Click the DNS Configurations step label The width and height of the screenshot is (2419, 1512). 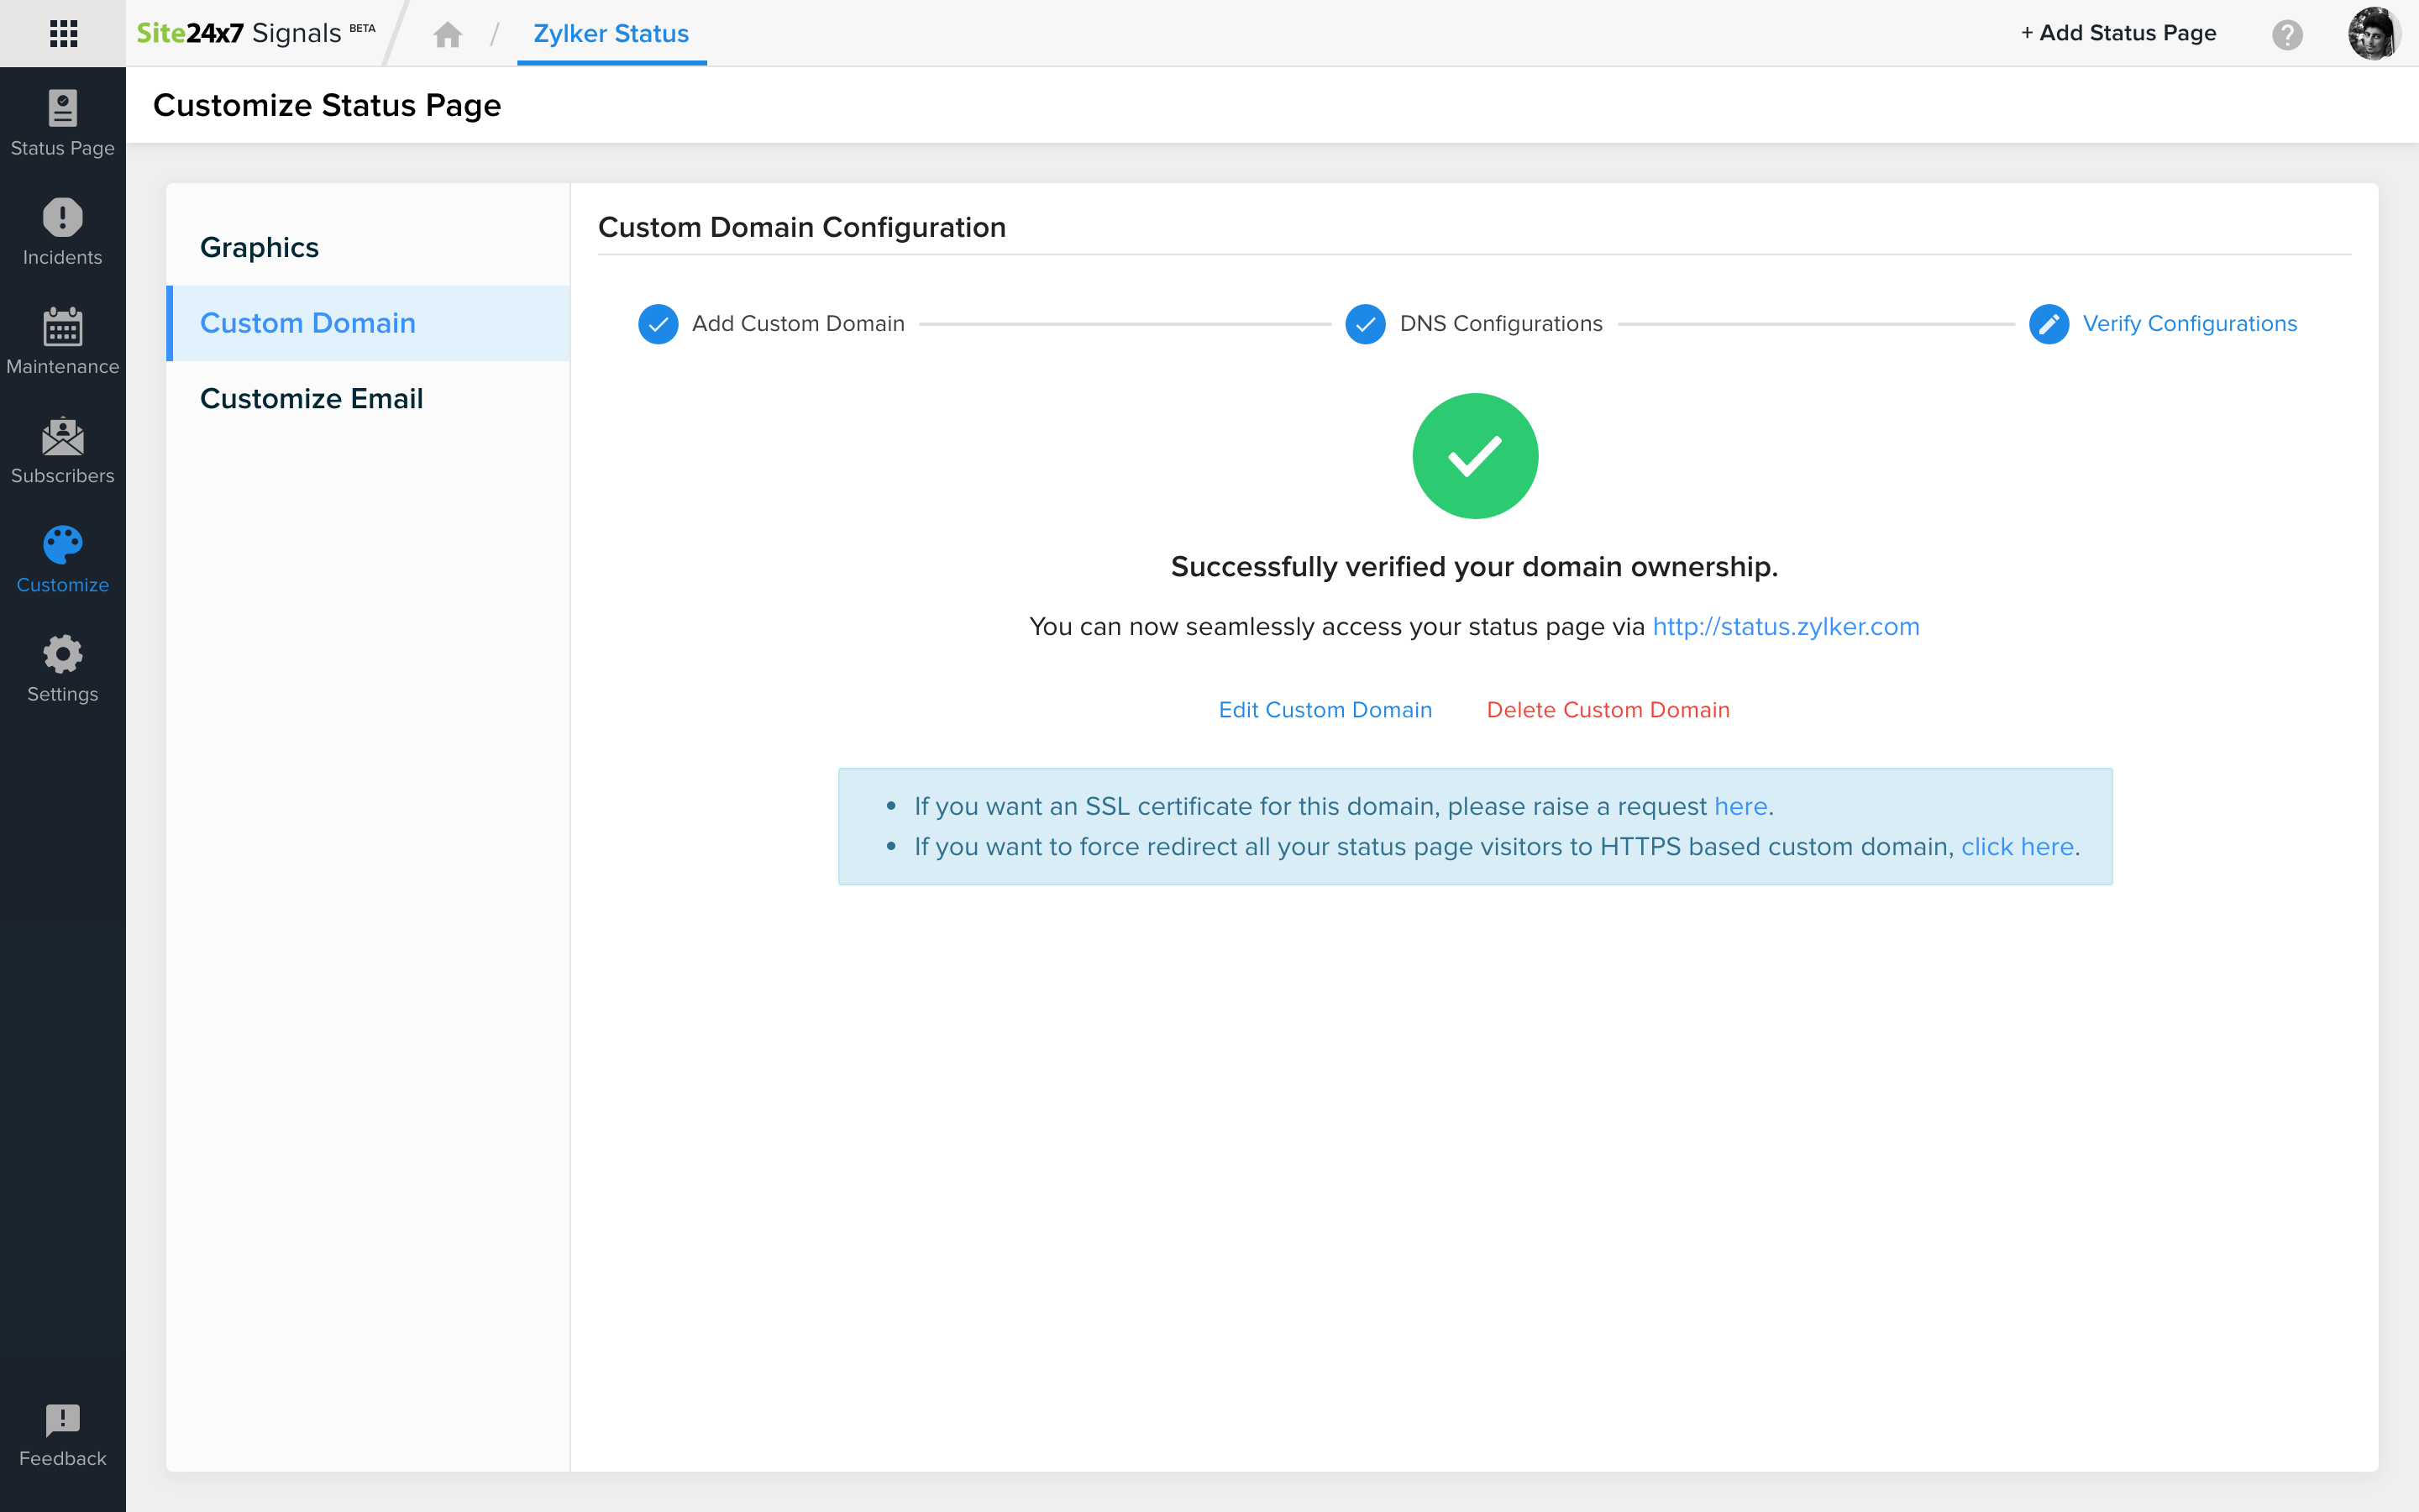1500,324
